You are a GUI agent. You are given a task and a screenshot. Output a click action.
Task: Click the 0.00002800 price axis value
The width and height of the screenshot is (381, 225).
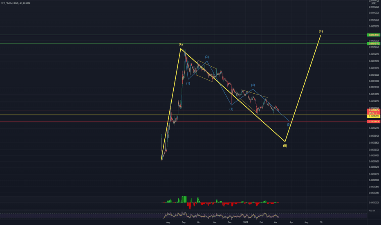[374, 142]
